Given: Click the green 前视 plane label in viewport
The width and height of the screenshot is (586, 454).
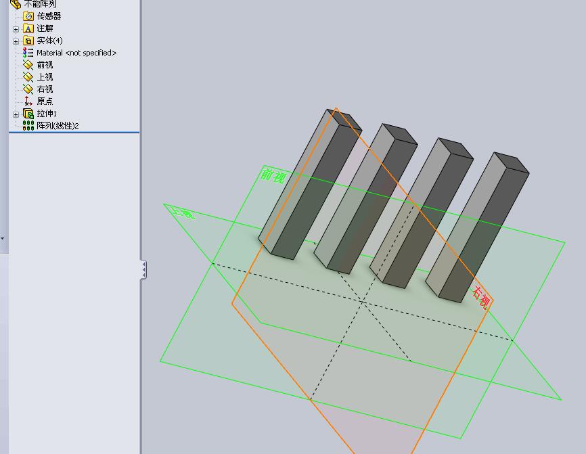Looking at the screenshot, I should 273,176.
